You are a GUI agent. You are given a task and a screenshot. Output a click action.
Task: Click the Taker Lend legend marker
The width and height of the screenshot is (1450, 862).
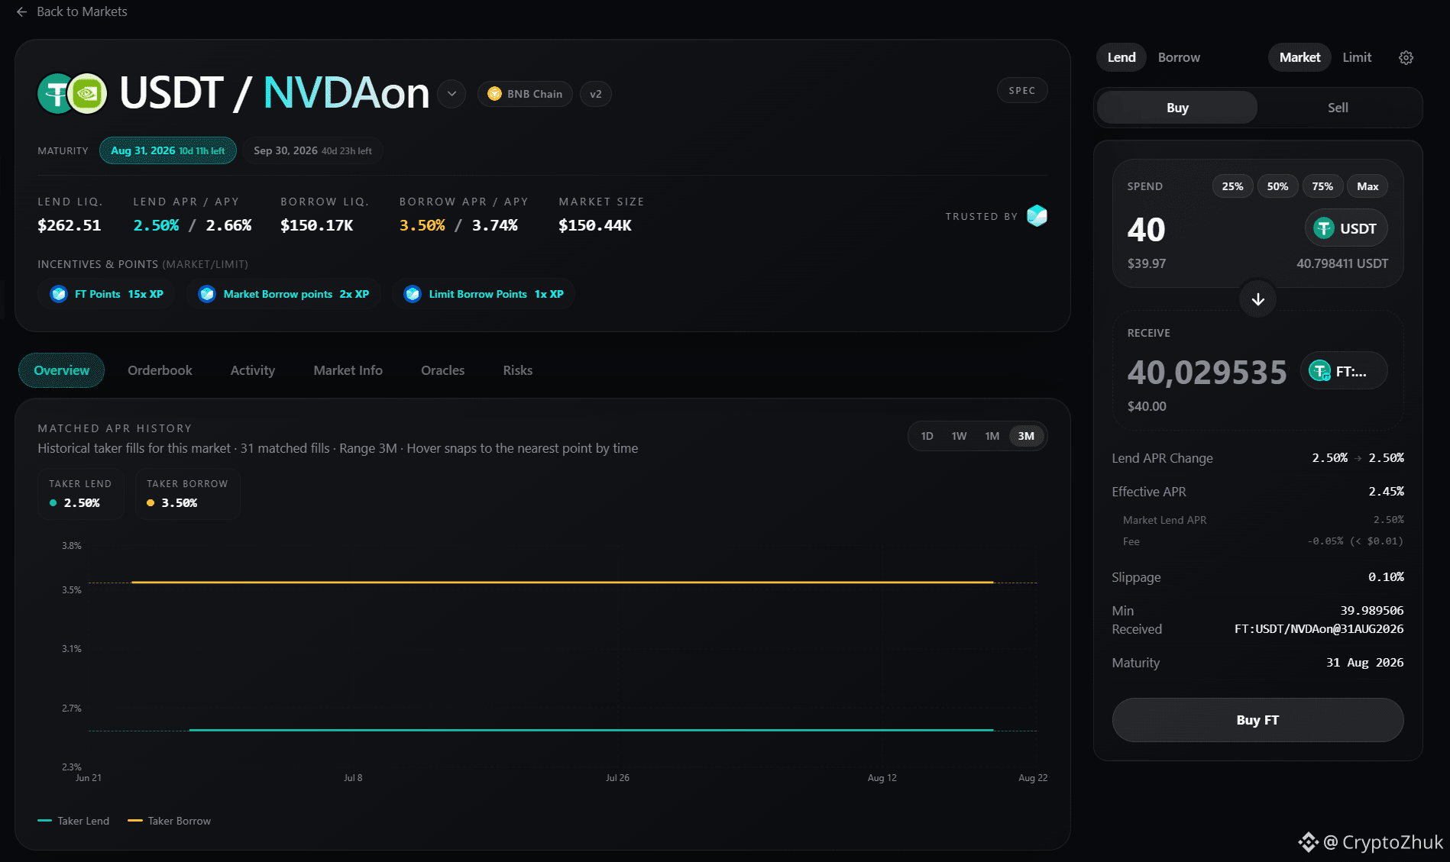click(x=44, y=821)
